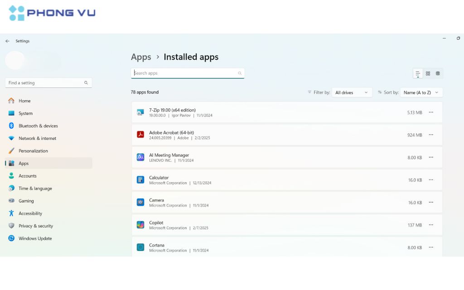Click the Search apps magnifier icon
Image resolution: width=464 pixels, height=290 pixels.
point(240,73)
